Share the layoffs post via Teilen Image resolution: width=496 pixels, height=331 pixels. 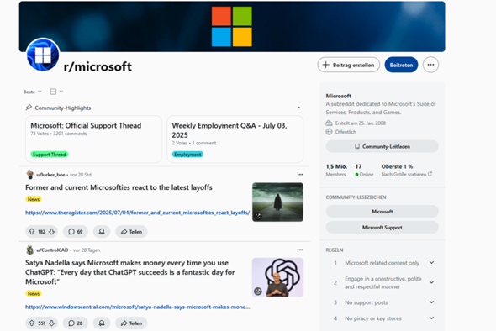coord(131,231)
